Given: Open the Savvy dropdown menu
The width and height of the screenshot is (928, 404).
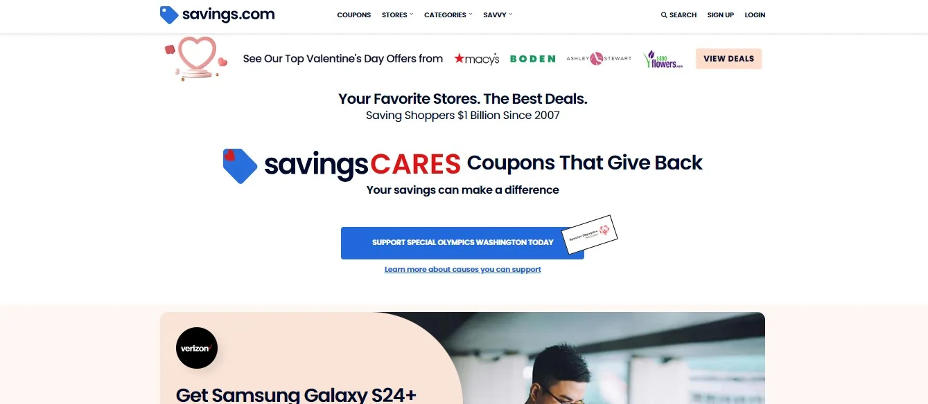Looking at the screenshot, I should 498,15.
